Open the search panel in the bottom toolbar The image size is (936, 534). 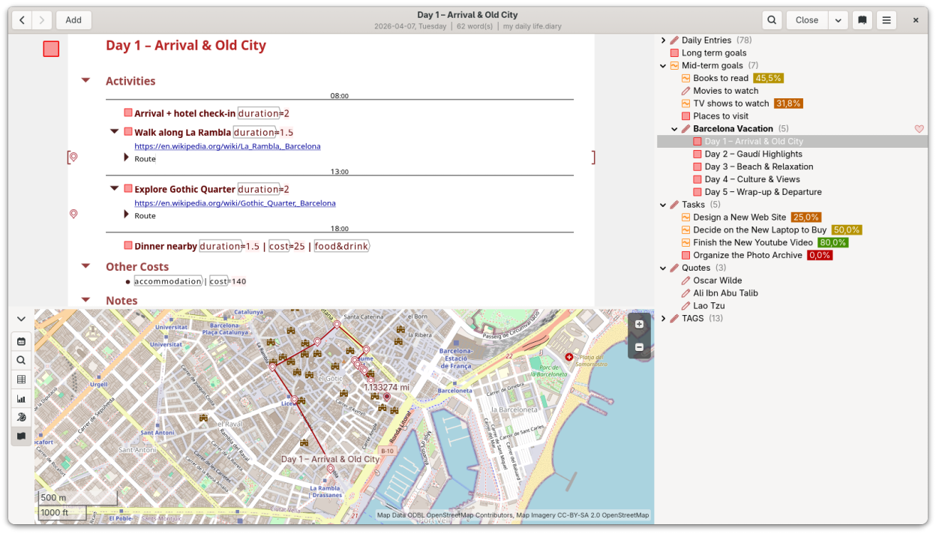tap(21, 360)
